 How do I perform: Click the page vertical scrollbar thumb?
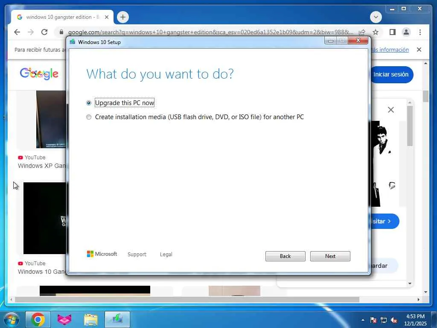tap(425, 96)
